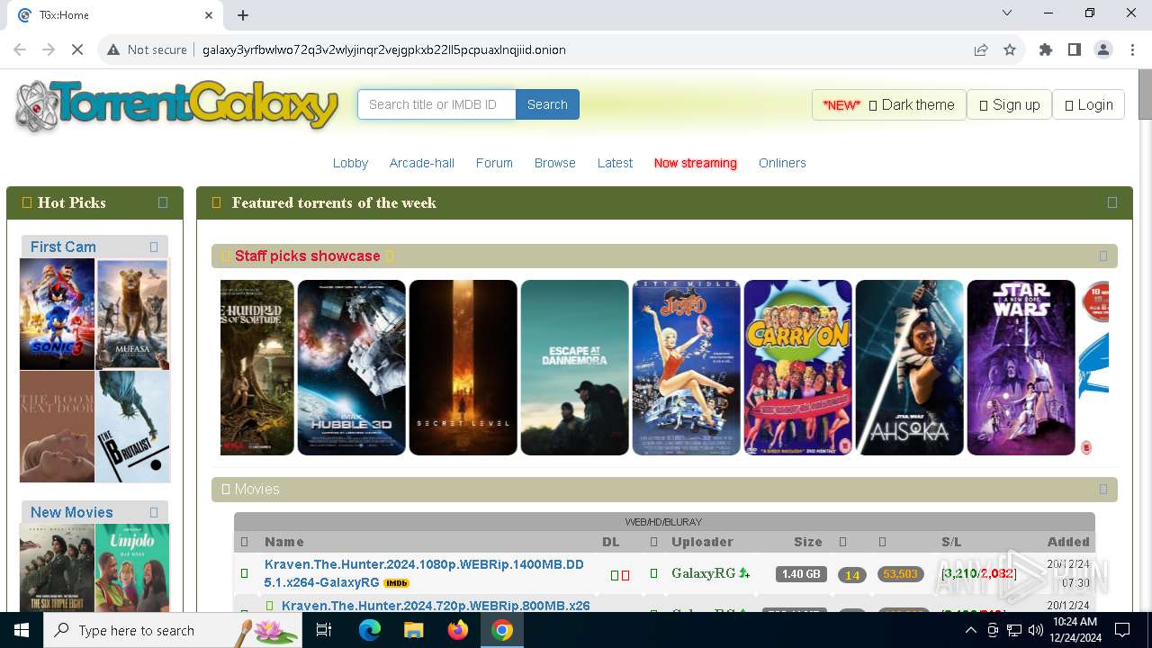This screenshot has height=648, width=1152.
Task: Click the magnet link icon for Kraven 1080p
Action: 625,574
